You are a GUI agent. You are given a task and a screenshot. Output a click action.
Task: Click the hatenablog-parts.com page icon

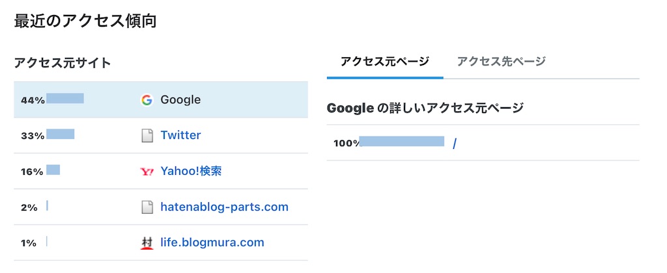pyautogui.click(x=147, y=207)
